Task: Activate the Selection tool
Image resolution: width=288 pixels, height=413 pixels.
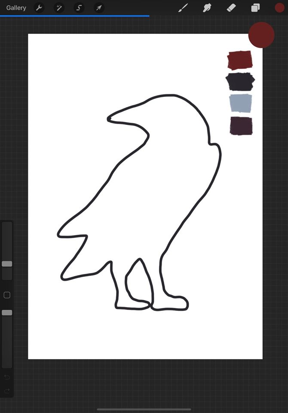Action: 79,8
